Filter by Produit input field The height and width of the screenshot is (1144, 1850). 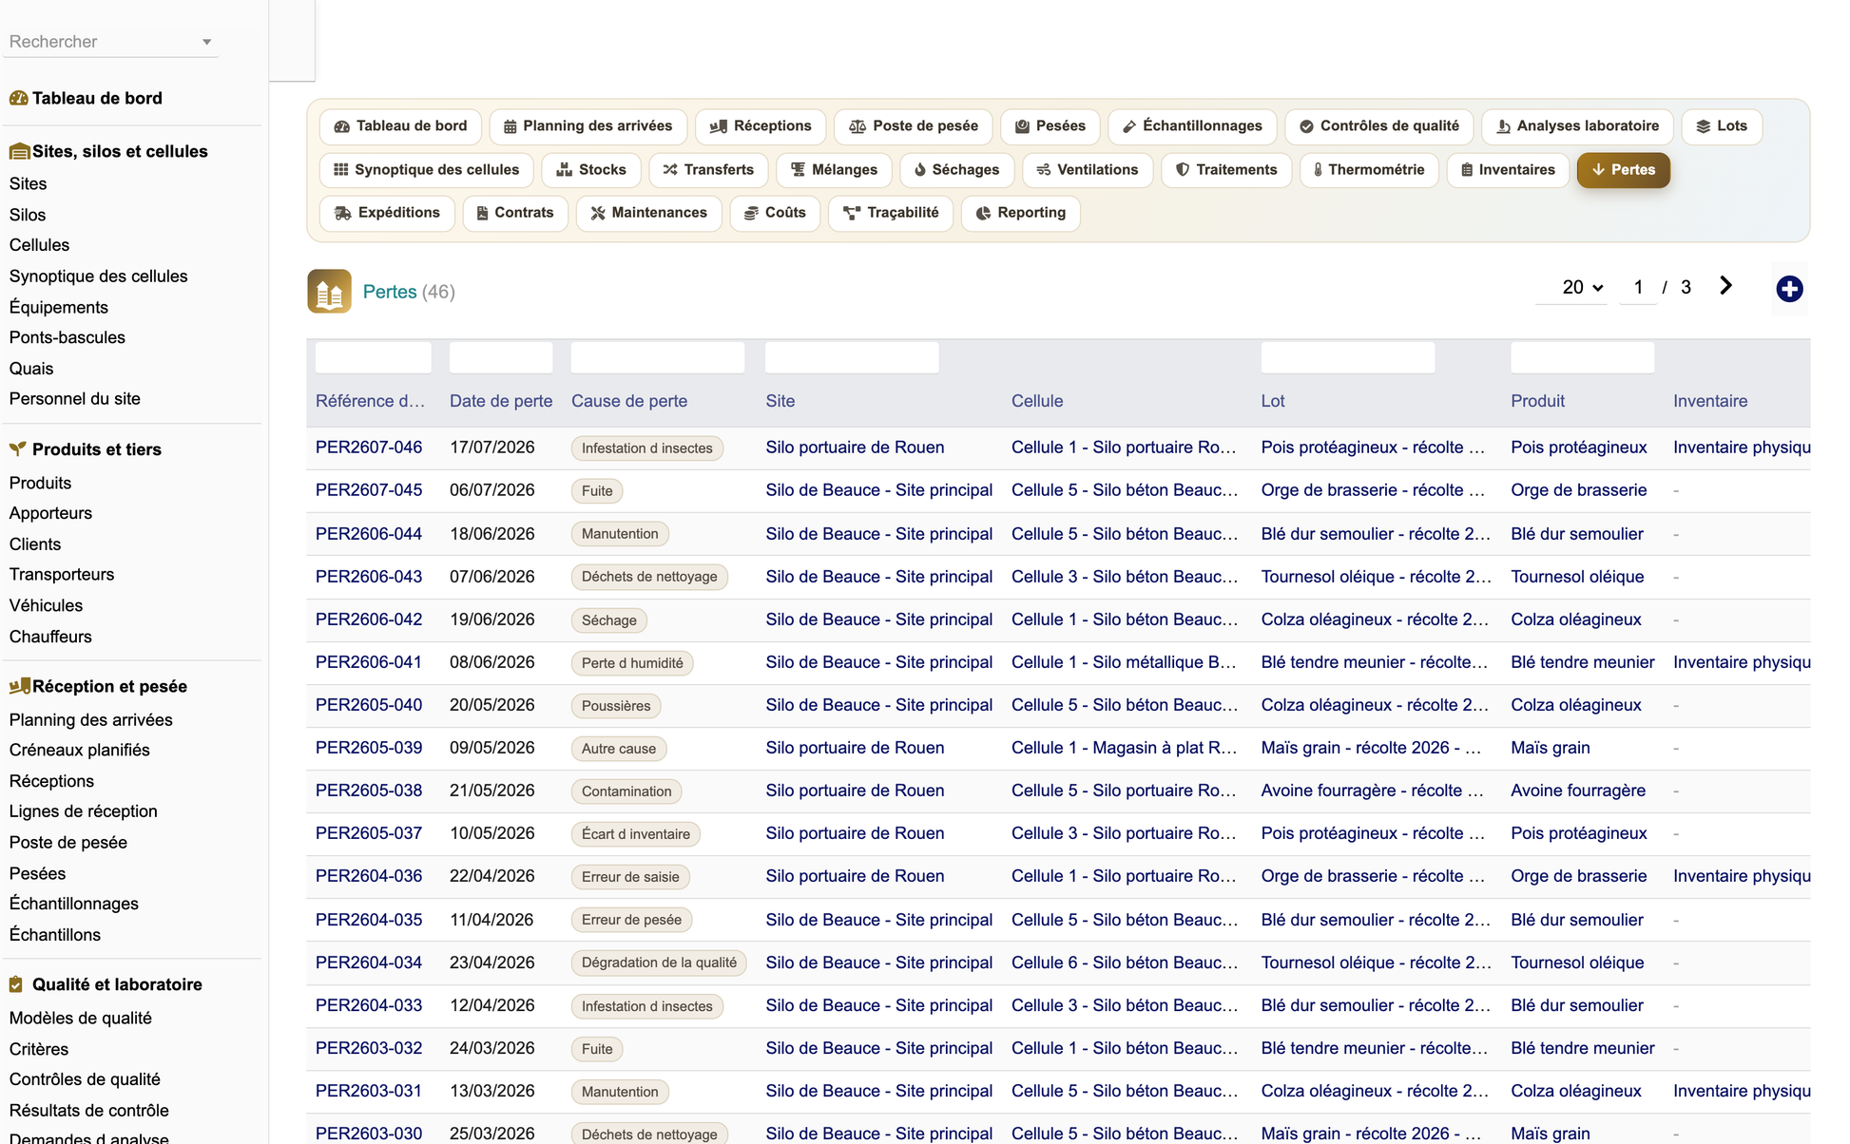click(x=1583, y=358)
